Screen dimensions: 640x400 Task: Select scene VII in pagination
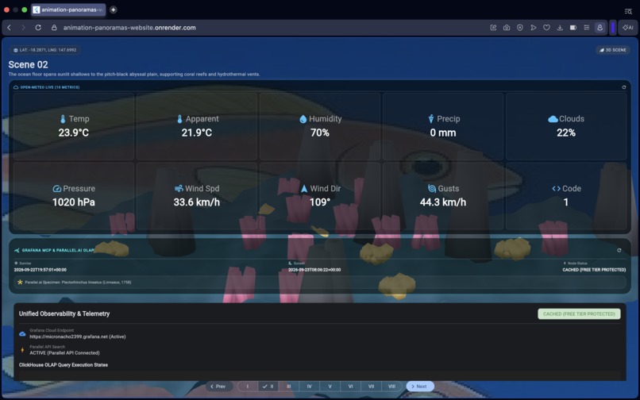pos(371,387)
